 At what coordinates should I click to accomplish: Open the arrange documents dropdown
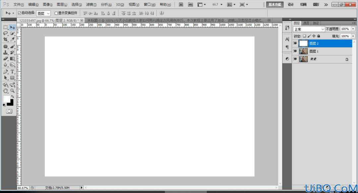point(231,5)
